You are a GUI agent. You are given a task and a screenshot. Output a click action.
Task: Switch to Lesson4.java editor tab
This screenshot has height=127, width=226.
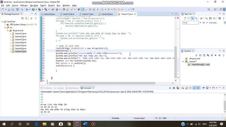[x=48, y=14]
